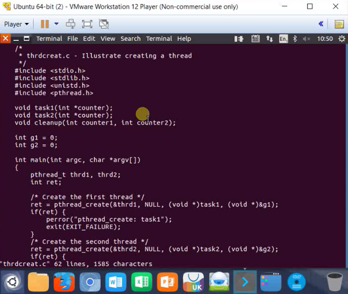Image resolution: width=348 pixels, height=294 pixels.
Task: Open the Word document app in dock
Action: (x=116, y=282)
